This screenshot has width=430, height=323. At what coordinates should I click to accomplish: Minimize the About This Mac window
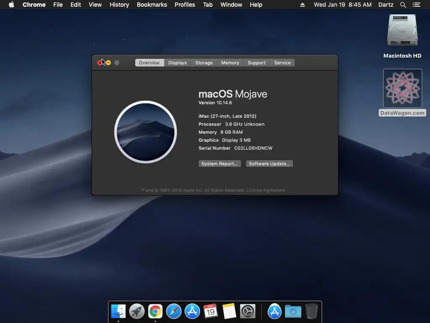[108, 63]
